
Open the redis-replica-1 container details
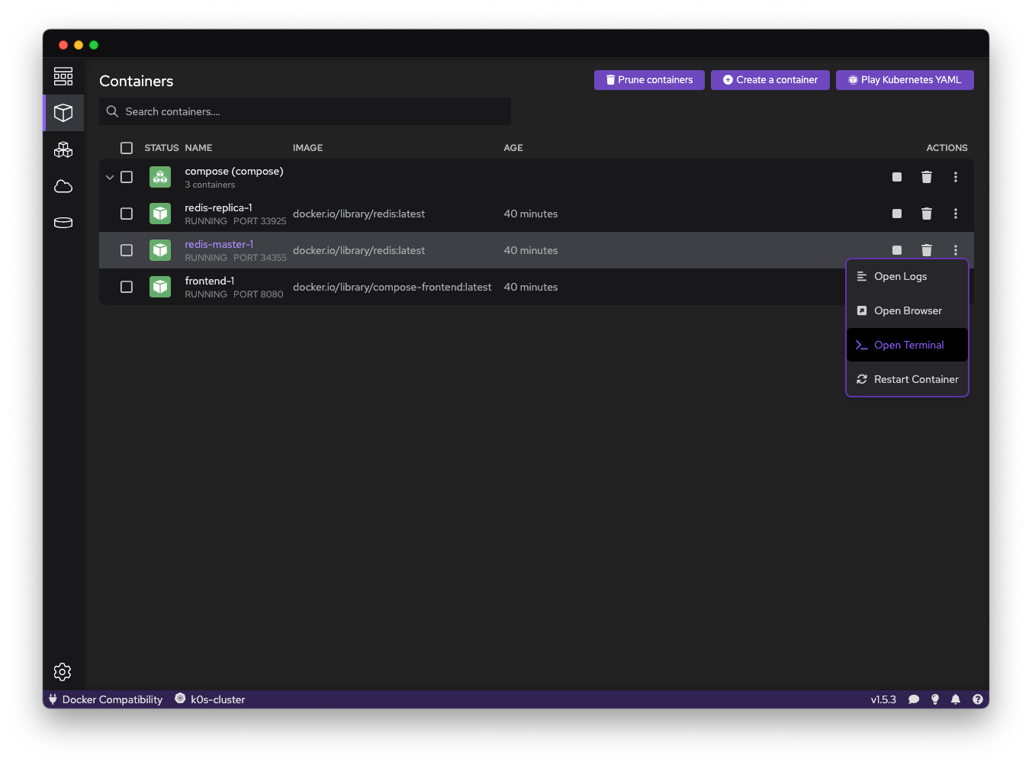pos(218,207)
